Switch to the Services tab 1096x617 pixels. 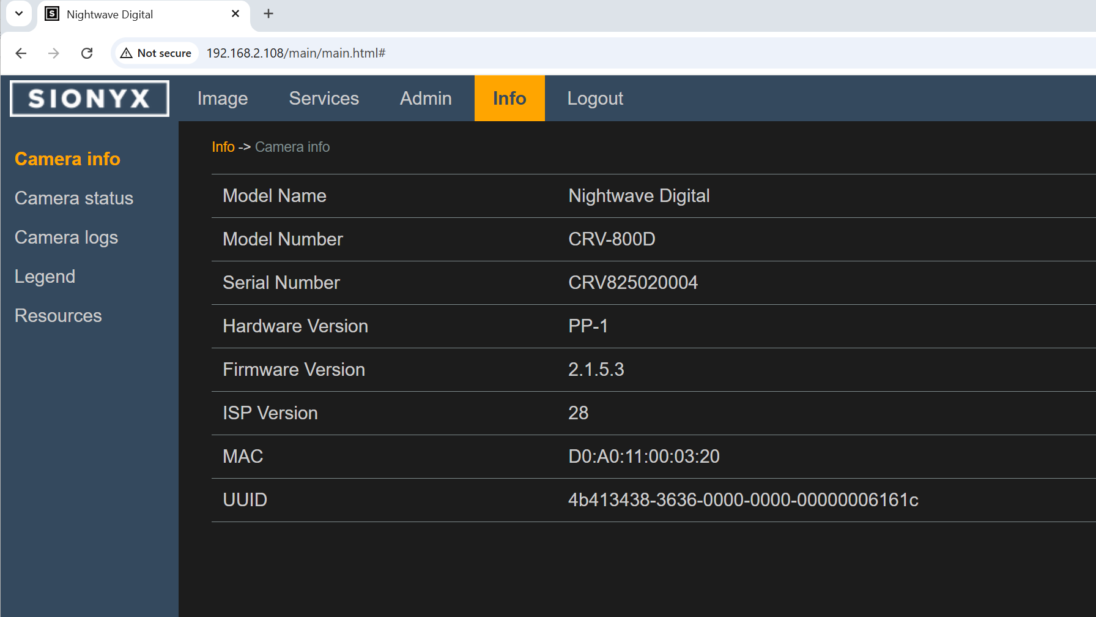click(x=324, y=99)
